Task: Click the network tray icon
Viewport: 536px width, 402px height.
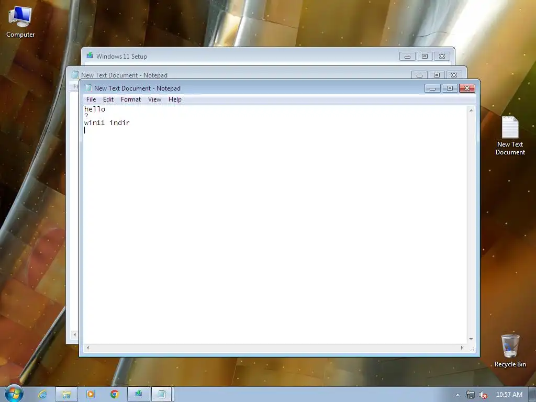Action: coord(471,395)
